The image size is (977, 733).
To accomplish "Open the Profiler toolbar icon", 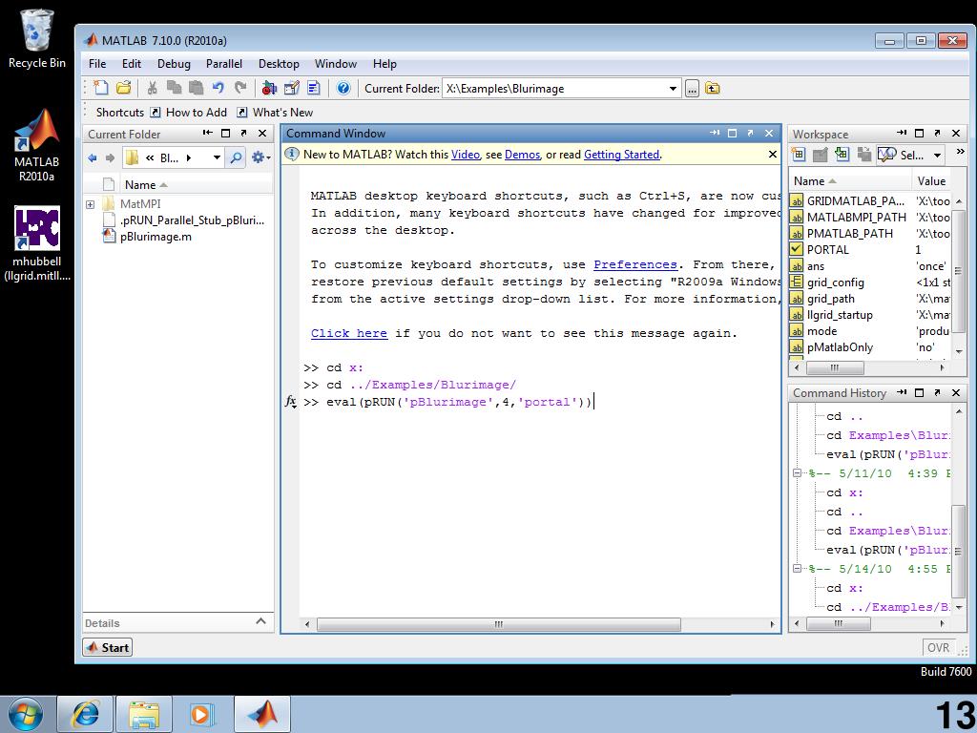I will tap(313, 88).
